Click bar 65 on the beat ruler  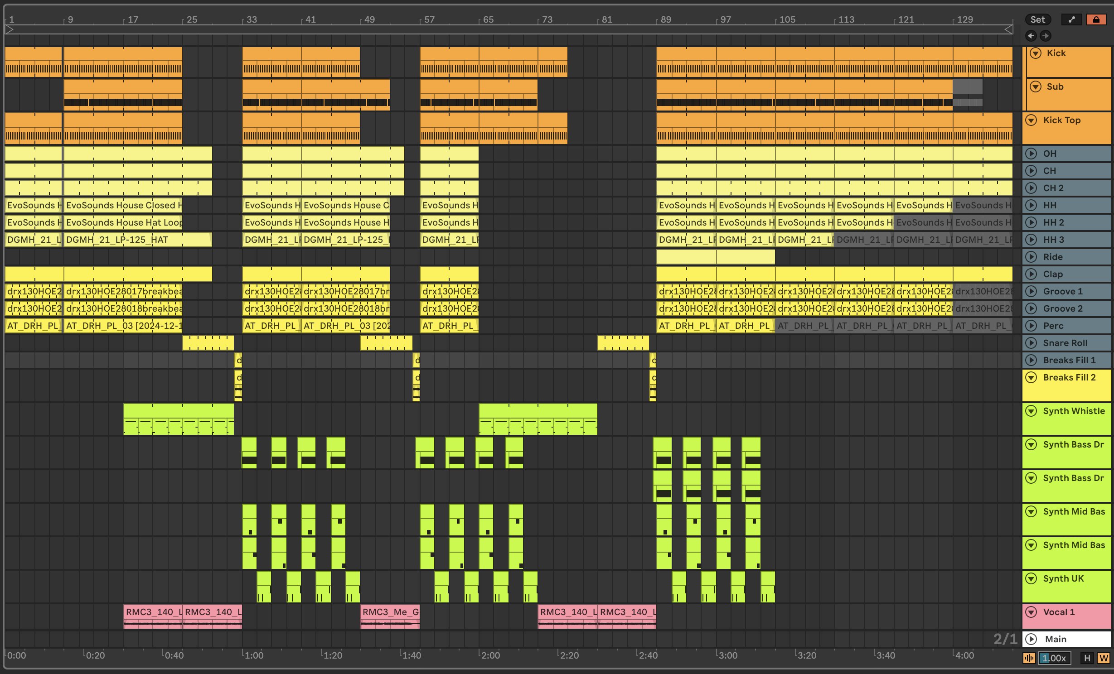[x=488, y=19]
